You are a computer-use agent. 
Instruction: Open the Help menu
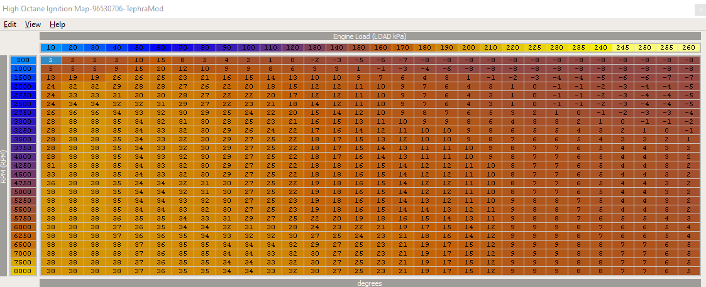click(x=57, y=24)
